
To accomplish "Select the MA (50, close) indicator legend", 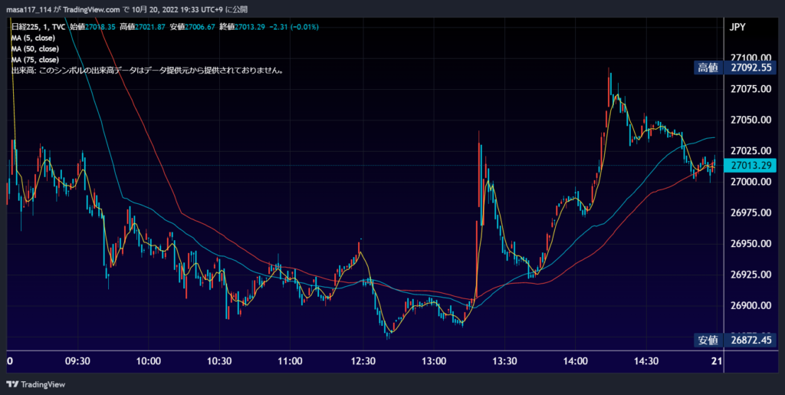I will click(35, 49).
